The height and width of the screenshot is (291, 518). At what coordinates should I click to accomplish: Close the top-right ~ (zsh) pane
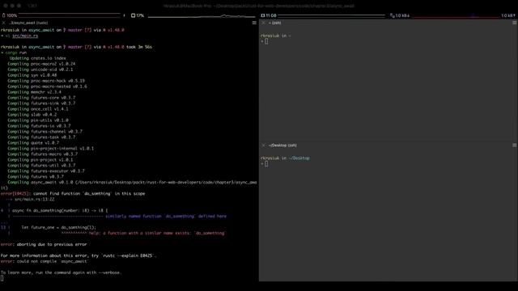pyautogui.click(x=263, y=23)
